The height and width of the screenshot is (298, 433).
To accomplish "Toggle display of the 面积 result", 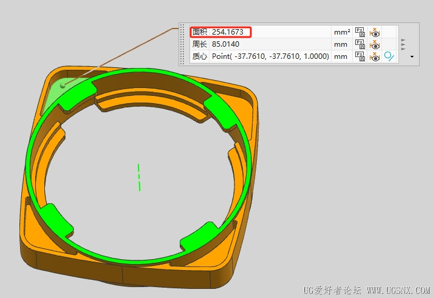I will coord(375,32).
